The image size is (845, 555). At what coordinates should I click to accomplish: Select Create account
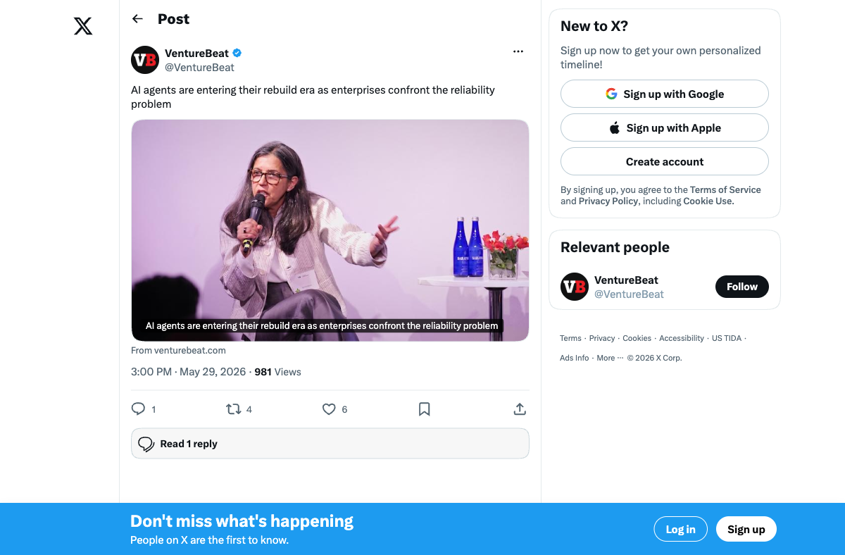point(665,161)
